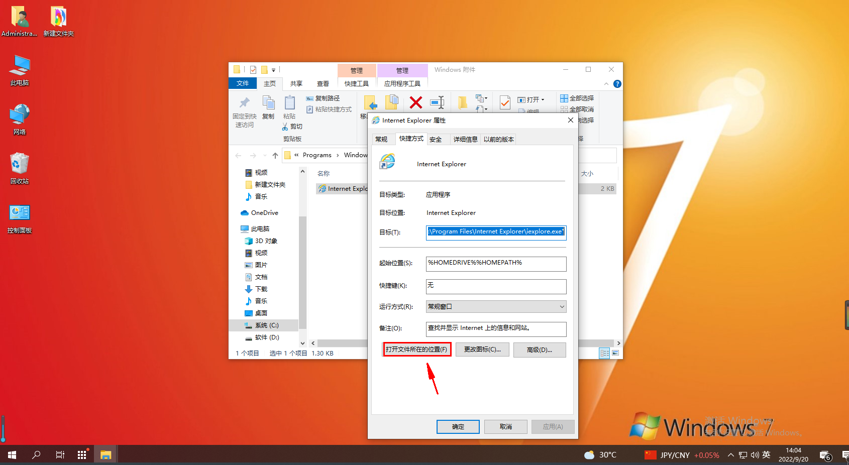Click Paste shortcut (粘贴快捷方式) in ribbon
This screenshot has height=465, width=849.
[x=329, y=109]
